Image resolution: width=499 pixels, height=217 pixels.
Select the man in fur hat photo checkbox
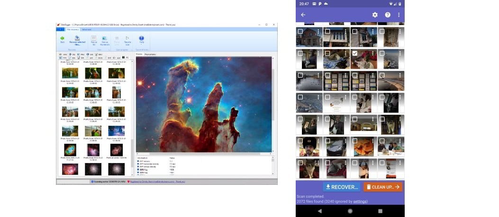[x=300, y=141]
